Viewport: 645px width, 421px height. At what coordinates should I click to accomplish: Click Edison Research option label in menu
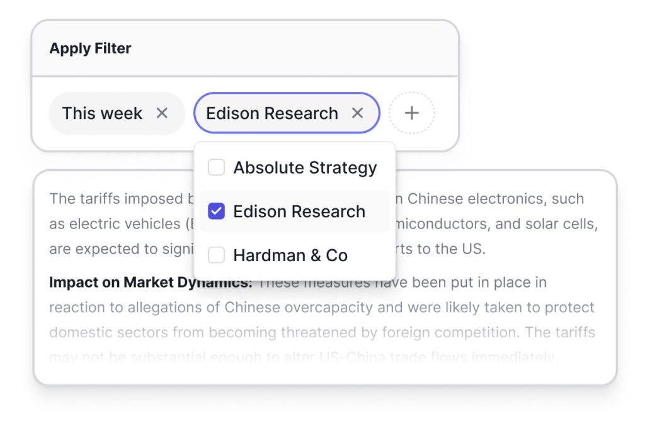click(299, 211)
